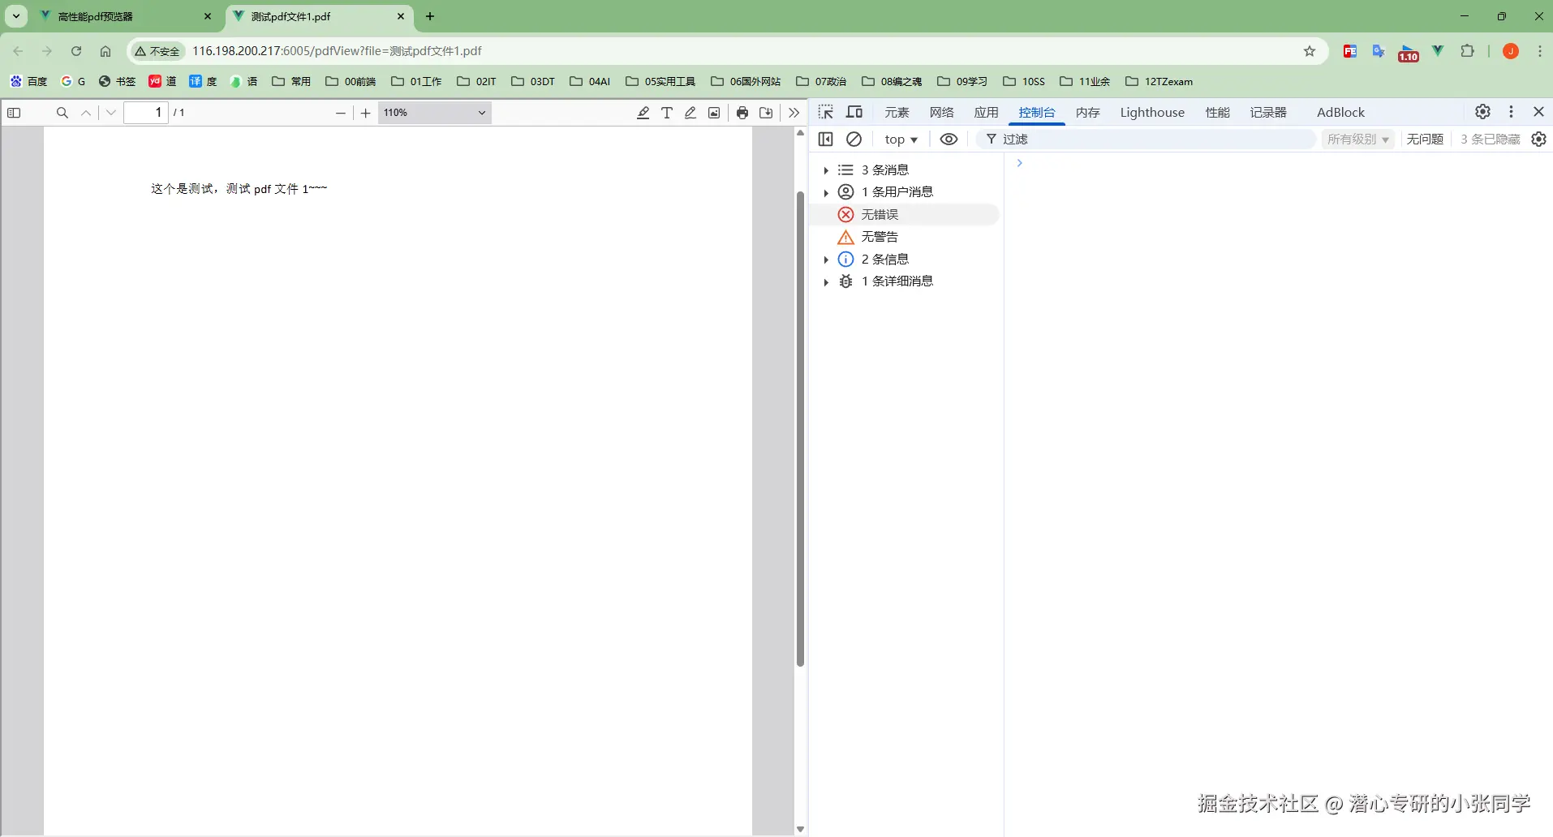
Task: Open a new browser tab
Action: tap(430, 16)
